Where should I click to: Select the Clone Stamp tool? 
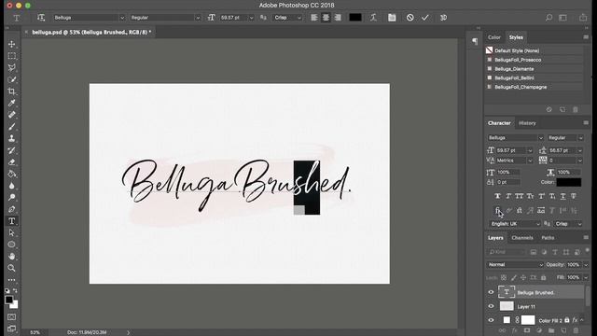(12, 138)
